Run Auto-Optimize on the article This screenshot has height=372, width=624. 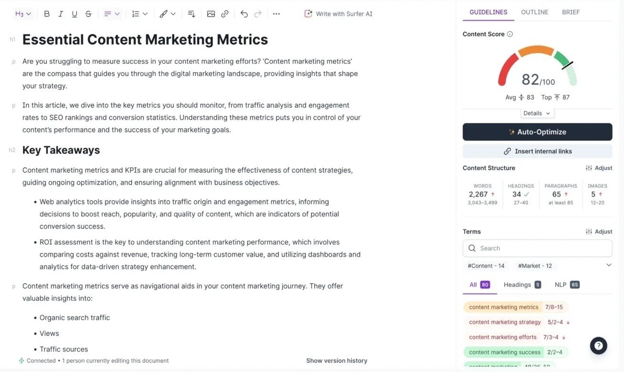(537, 132)
